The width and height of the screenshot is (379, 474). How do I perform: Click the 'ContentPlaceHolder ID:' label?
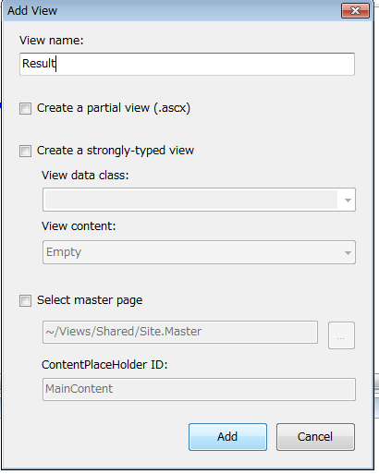pos(104,365)
